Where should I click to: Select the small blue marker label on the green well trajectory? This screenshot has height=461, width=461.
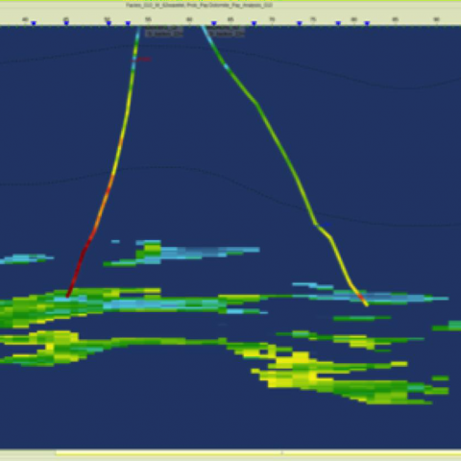(326, 225)
